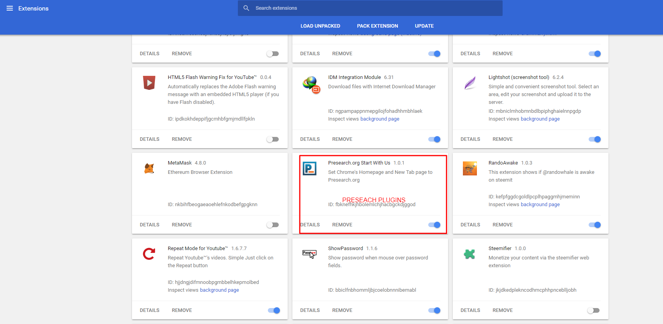Click the Repeat Mode for Youtube icon
663x324 pixels.
point(149,254)
